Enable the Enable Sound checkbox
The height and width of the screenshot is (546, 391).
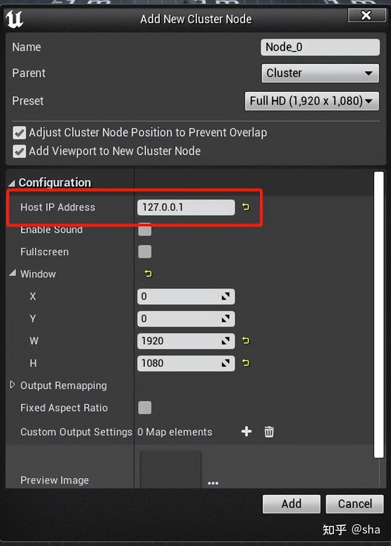145,229
